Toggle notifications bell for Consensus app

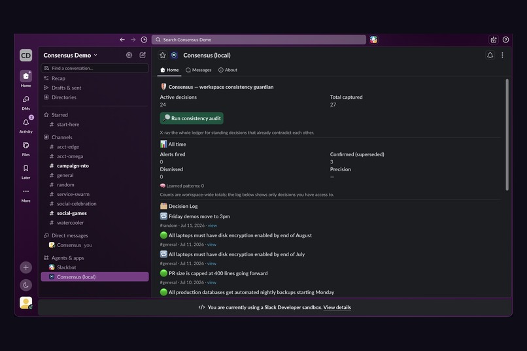(x=490, y=55)
